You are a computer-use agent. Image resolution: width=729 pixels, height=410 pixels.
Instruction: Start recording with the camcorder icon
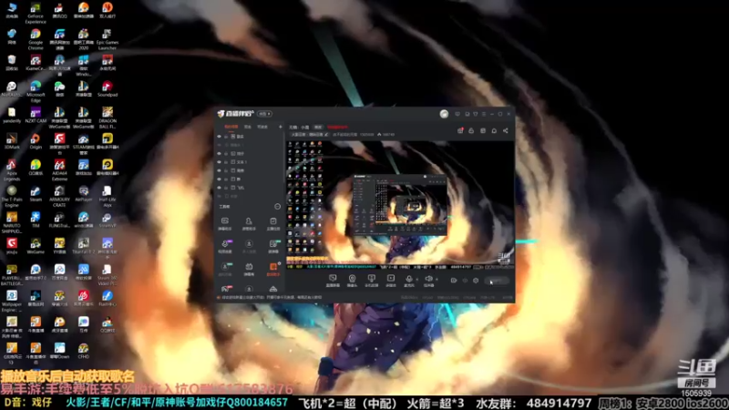453,281
